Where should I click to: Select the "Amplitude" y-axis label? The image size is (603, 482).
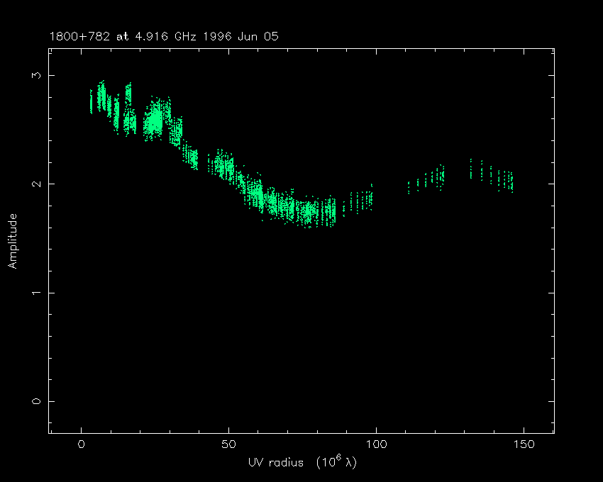12,241
